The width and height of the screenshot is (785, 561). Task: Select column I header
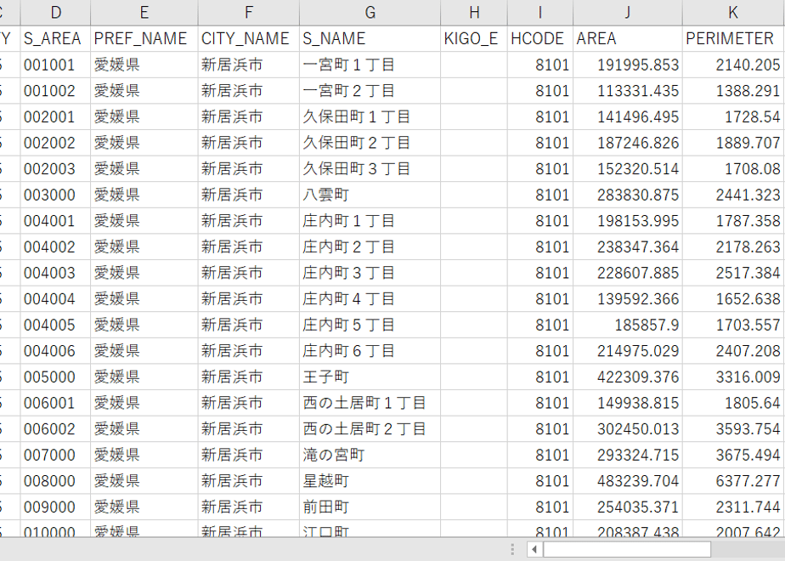[x=540, y=13]
